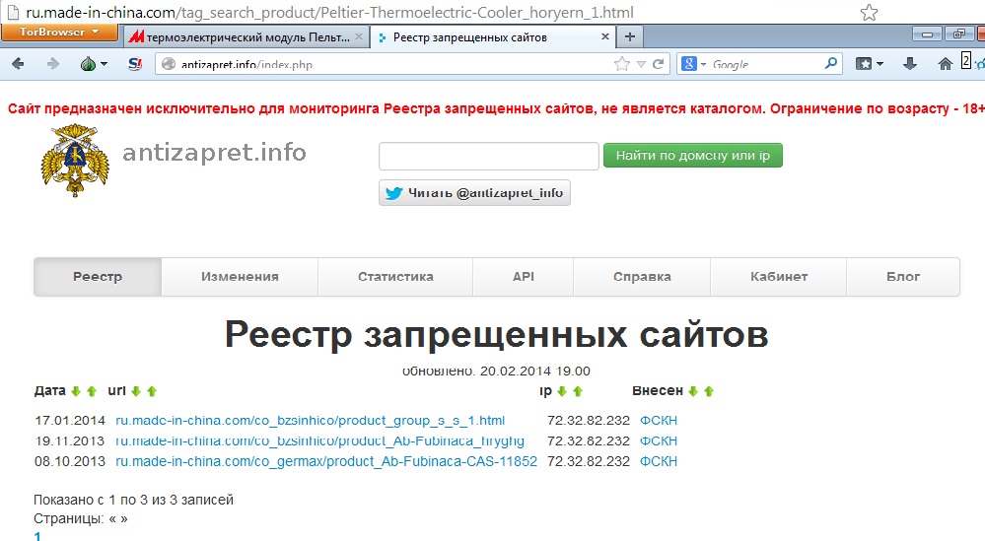Sort the ip column descending

(561, 391)
